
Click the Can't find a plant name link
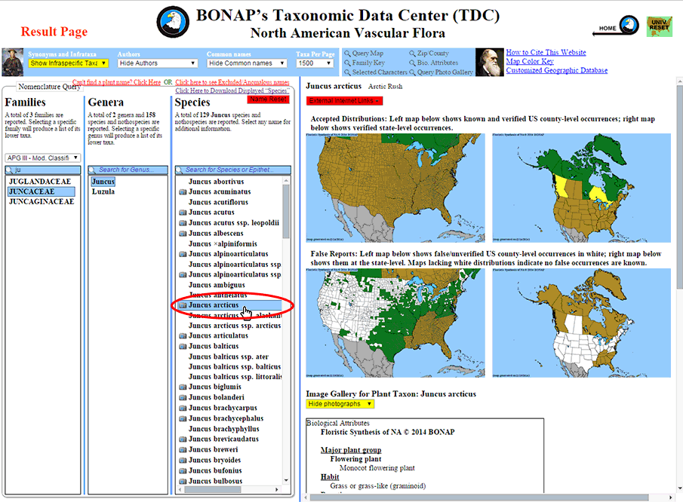tap(116, 82)
